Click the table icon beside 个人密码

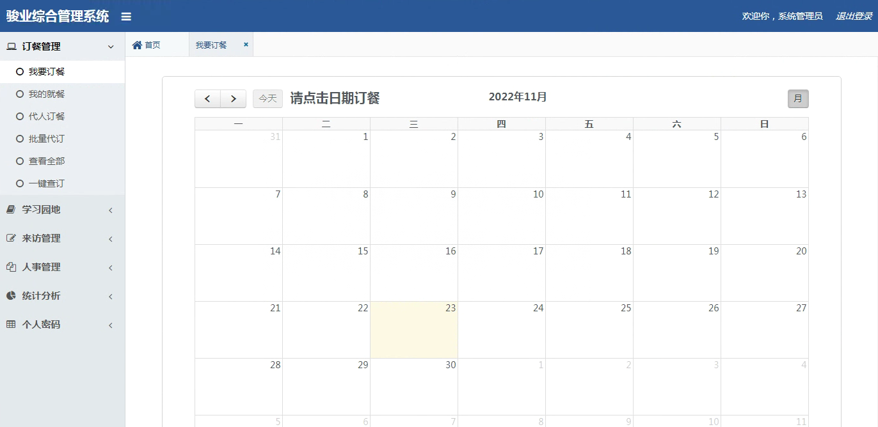[11, 324]
